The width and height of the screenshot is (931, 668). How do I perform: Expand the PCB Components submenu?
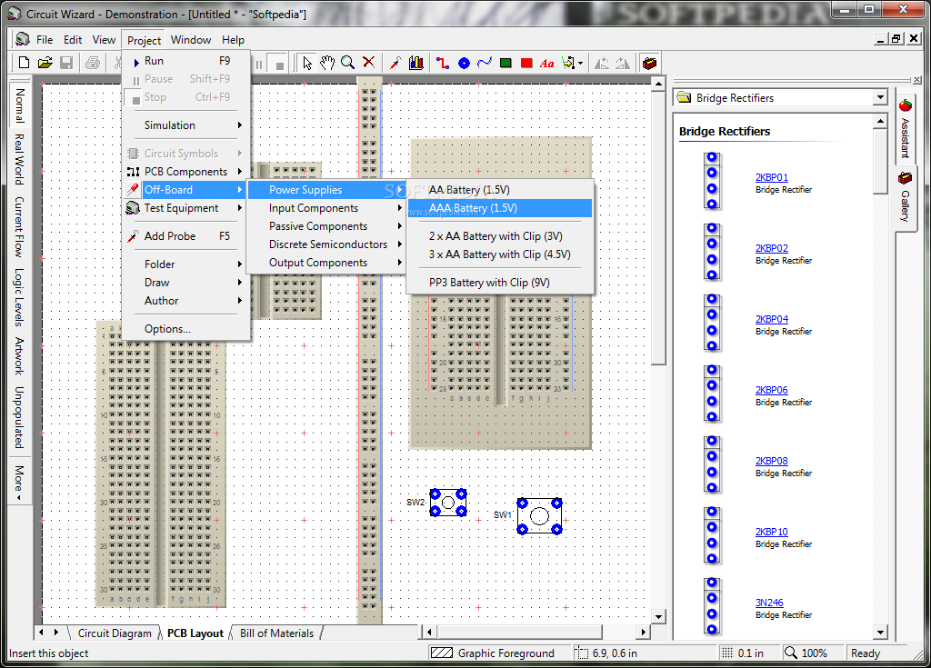[185, 172]
